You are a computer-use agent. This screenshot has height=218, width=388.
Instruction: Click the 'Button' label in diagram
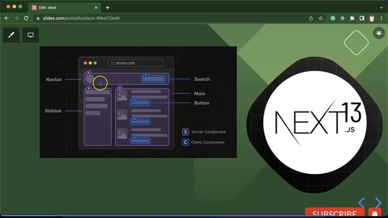click(201, 103)
